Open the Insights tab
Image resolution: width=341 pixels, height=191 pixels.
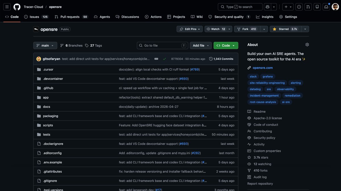(x=265, y=17)
